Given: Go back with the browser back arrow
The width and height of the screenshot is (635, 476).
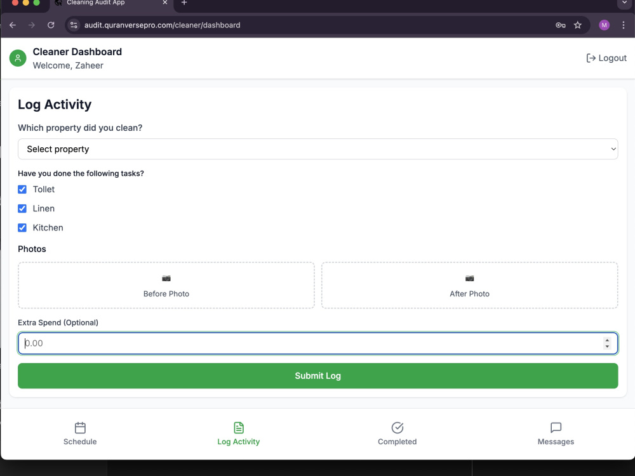Looking at the screenshot, I should click(13, 25).
